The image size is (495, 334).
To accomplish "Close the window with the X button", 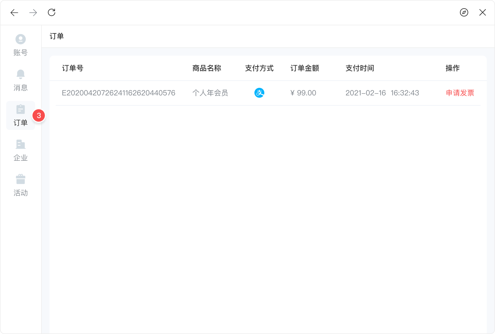I will 482,12.
